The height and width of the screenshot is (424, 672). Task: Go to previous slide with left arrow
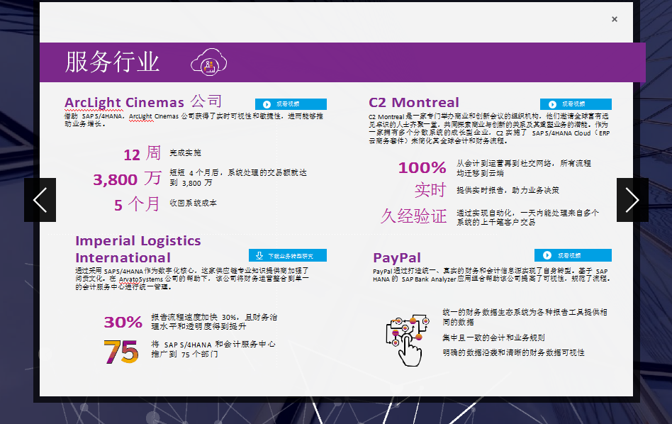click(x=40, y=200)
